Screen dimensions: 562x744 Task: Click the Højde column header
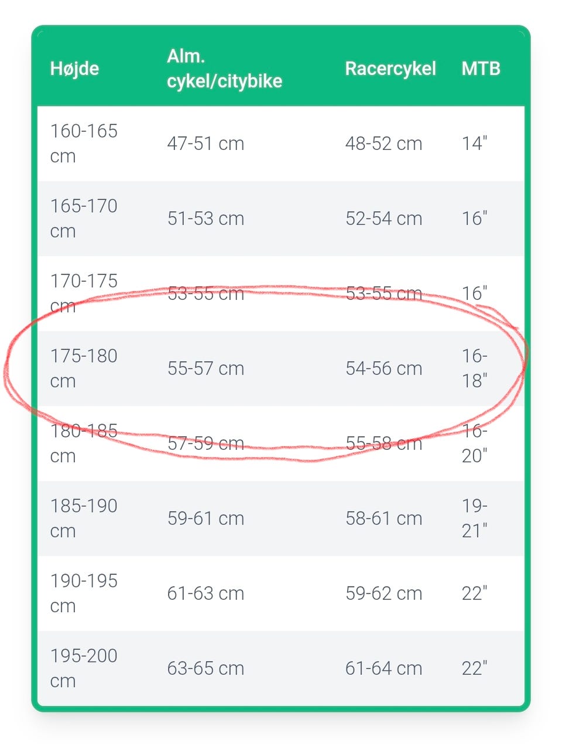[74, 69]
